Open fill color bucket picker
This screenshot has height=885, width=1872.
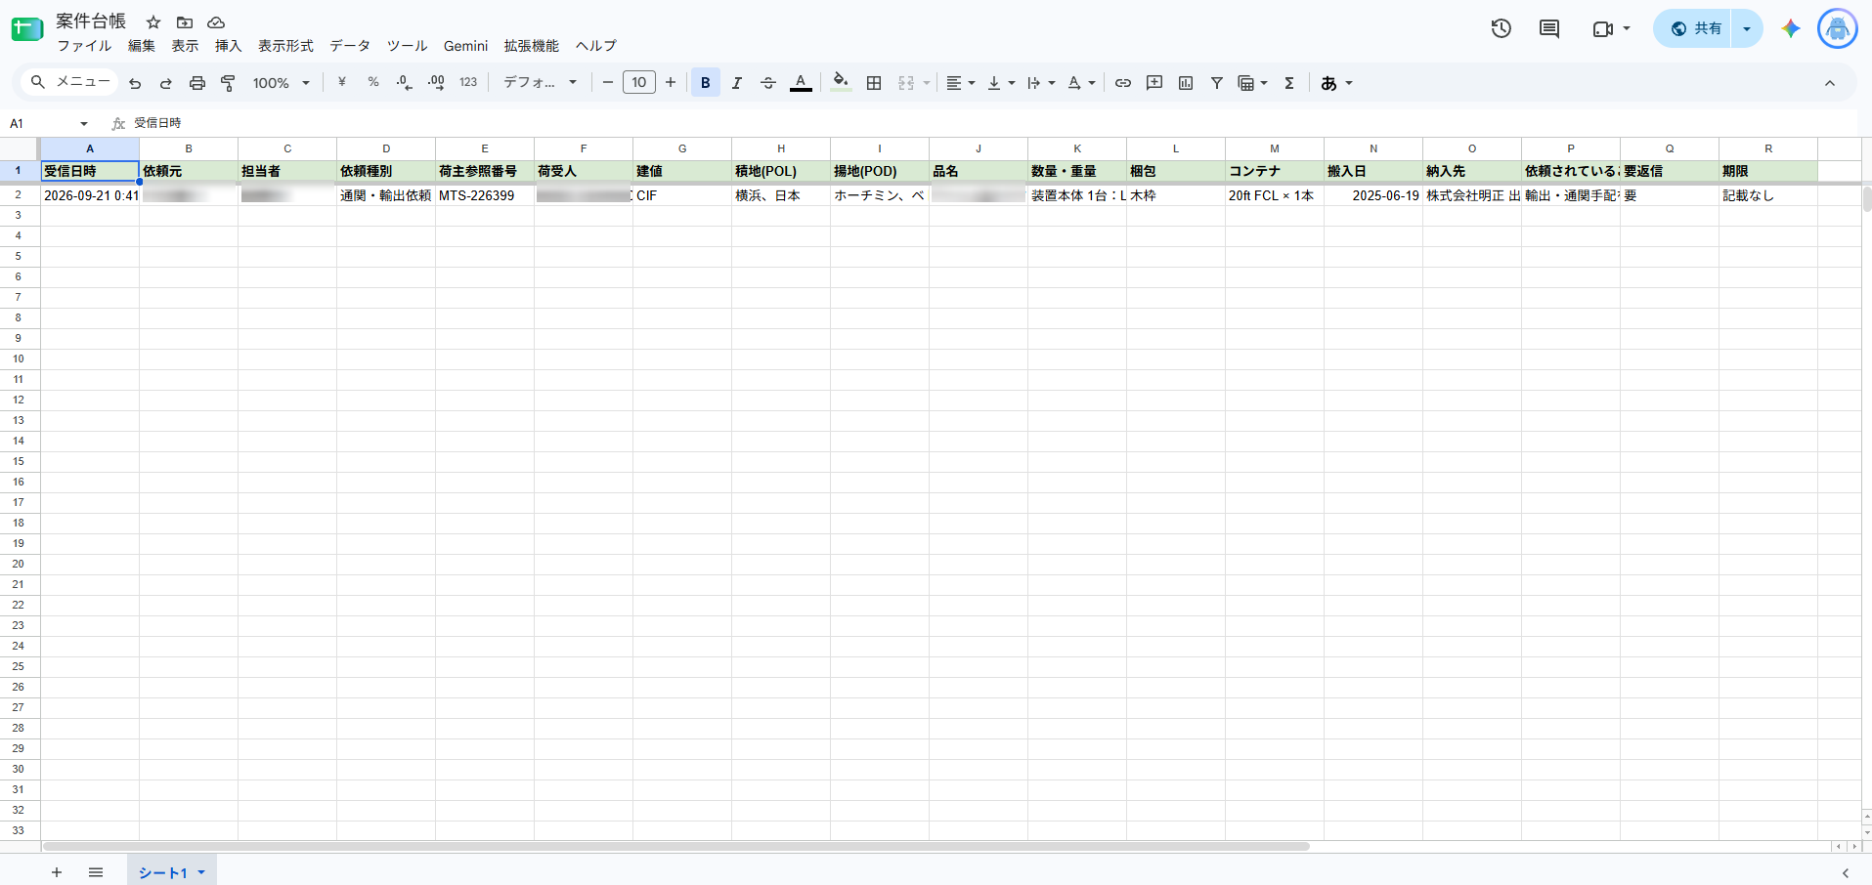(841, 83)
